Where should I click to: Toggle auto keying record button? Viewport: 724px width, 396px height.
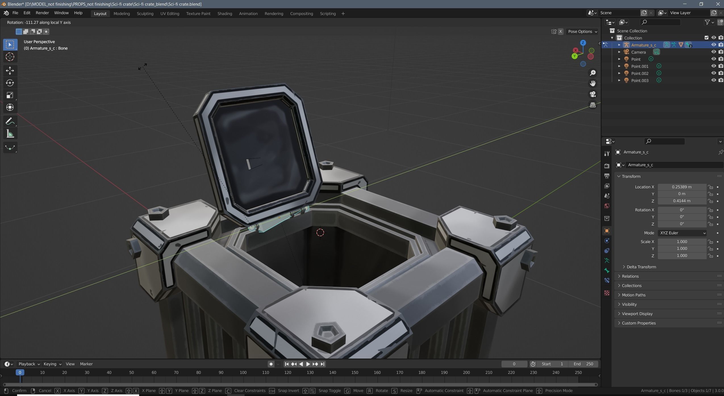271,364
